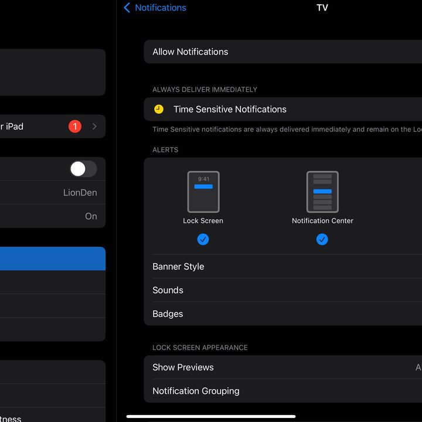Tap the home indicator bar at bottom
422x422 pixels.
point(211,416)
